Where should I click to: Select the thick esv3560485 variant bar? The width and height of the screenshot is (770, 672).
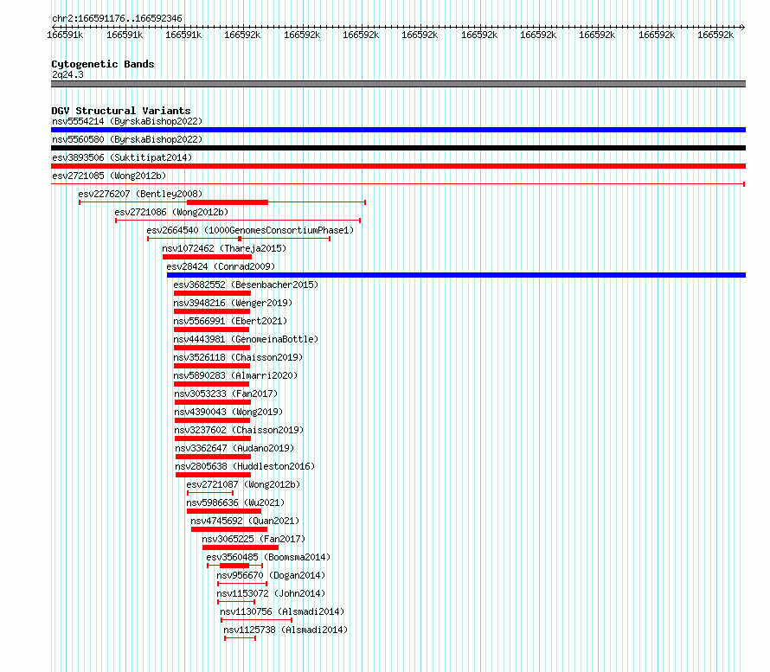(234, 566)
